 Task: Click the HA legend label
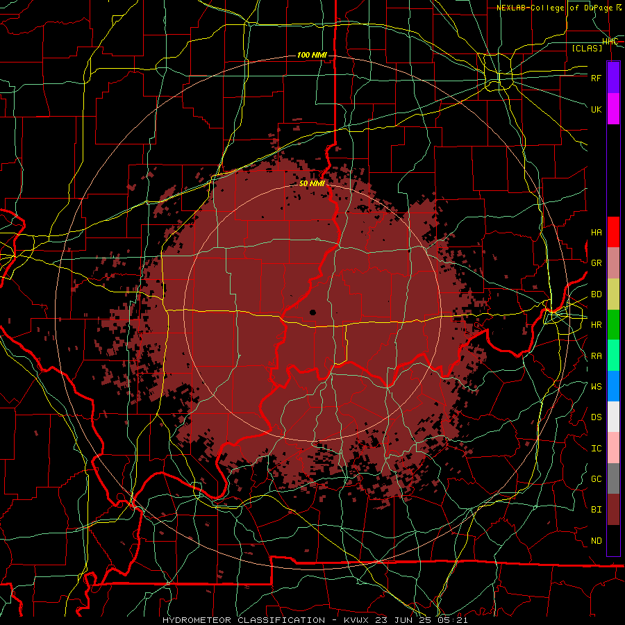pos(596,233)
